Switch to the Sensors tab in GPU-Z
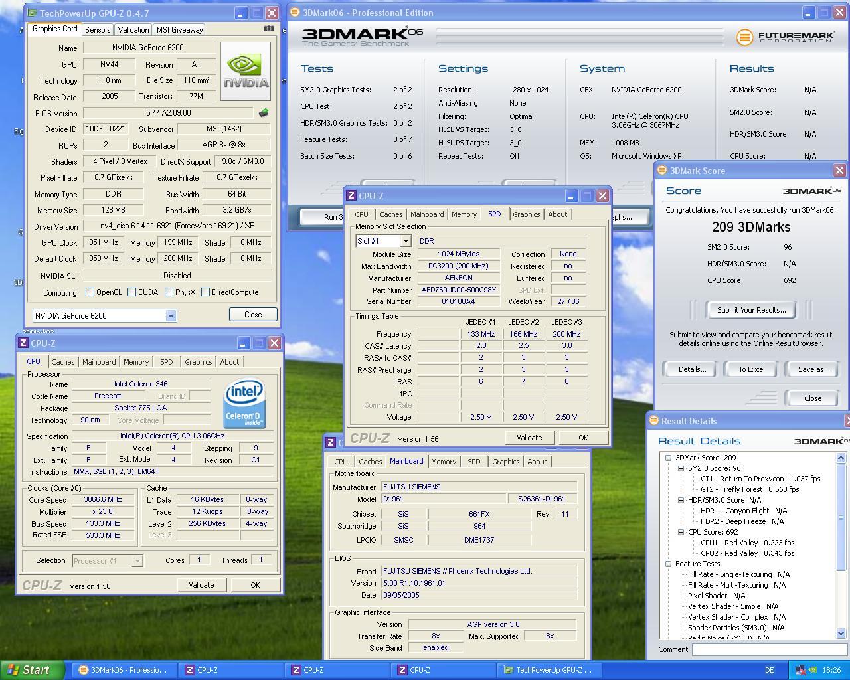The height and width of the screenshot is (680, 850). [x=98, y=30]
